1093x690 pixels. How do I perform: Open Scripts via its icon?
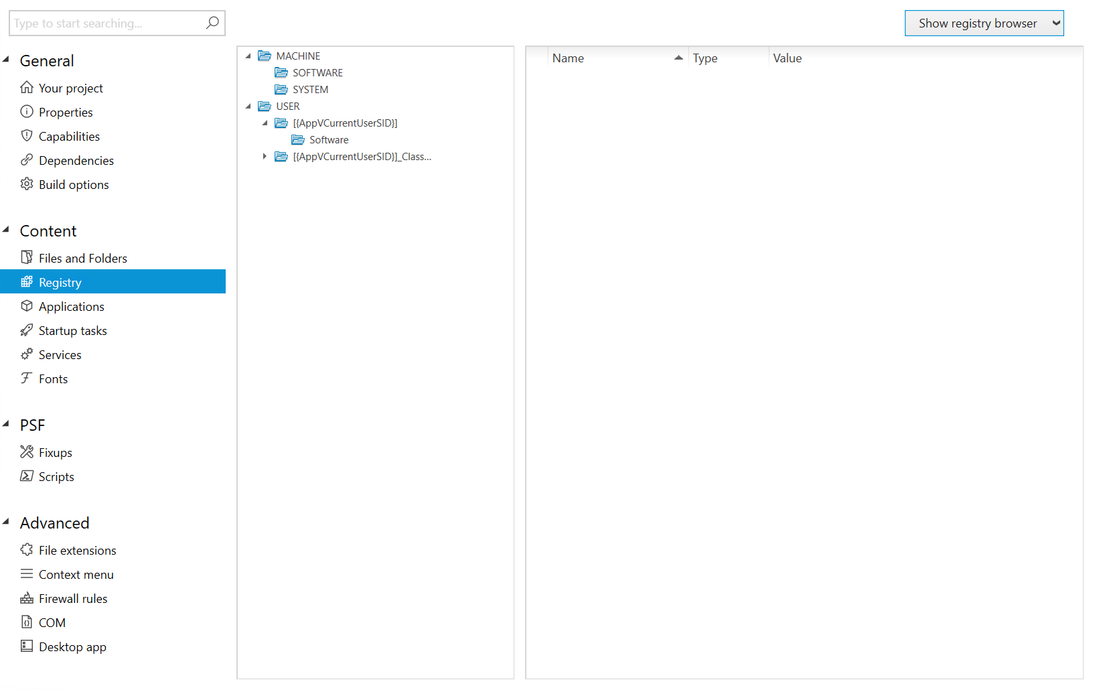pyautogui.click(x=26, y=476)
